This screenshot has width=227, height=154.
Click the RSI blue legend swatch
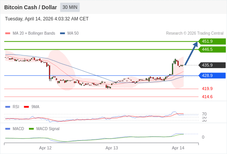point(8,107)
